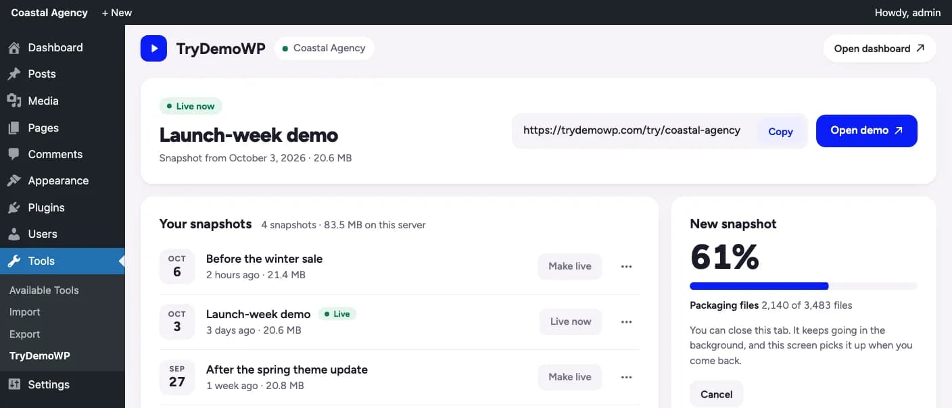Click the Plugins plug icon

click(14, 207)
